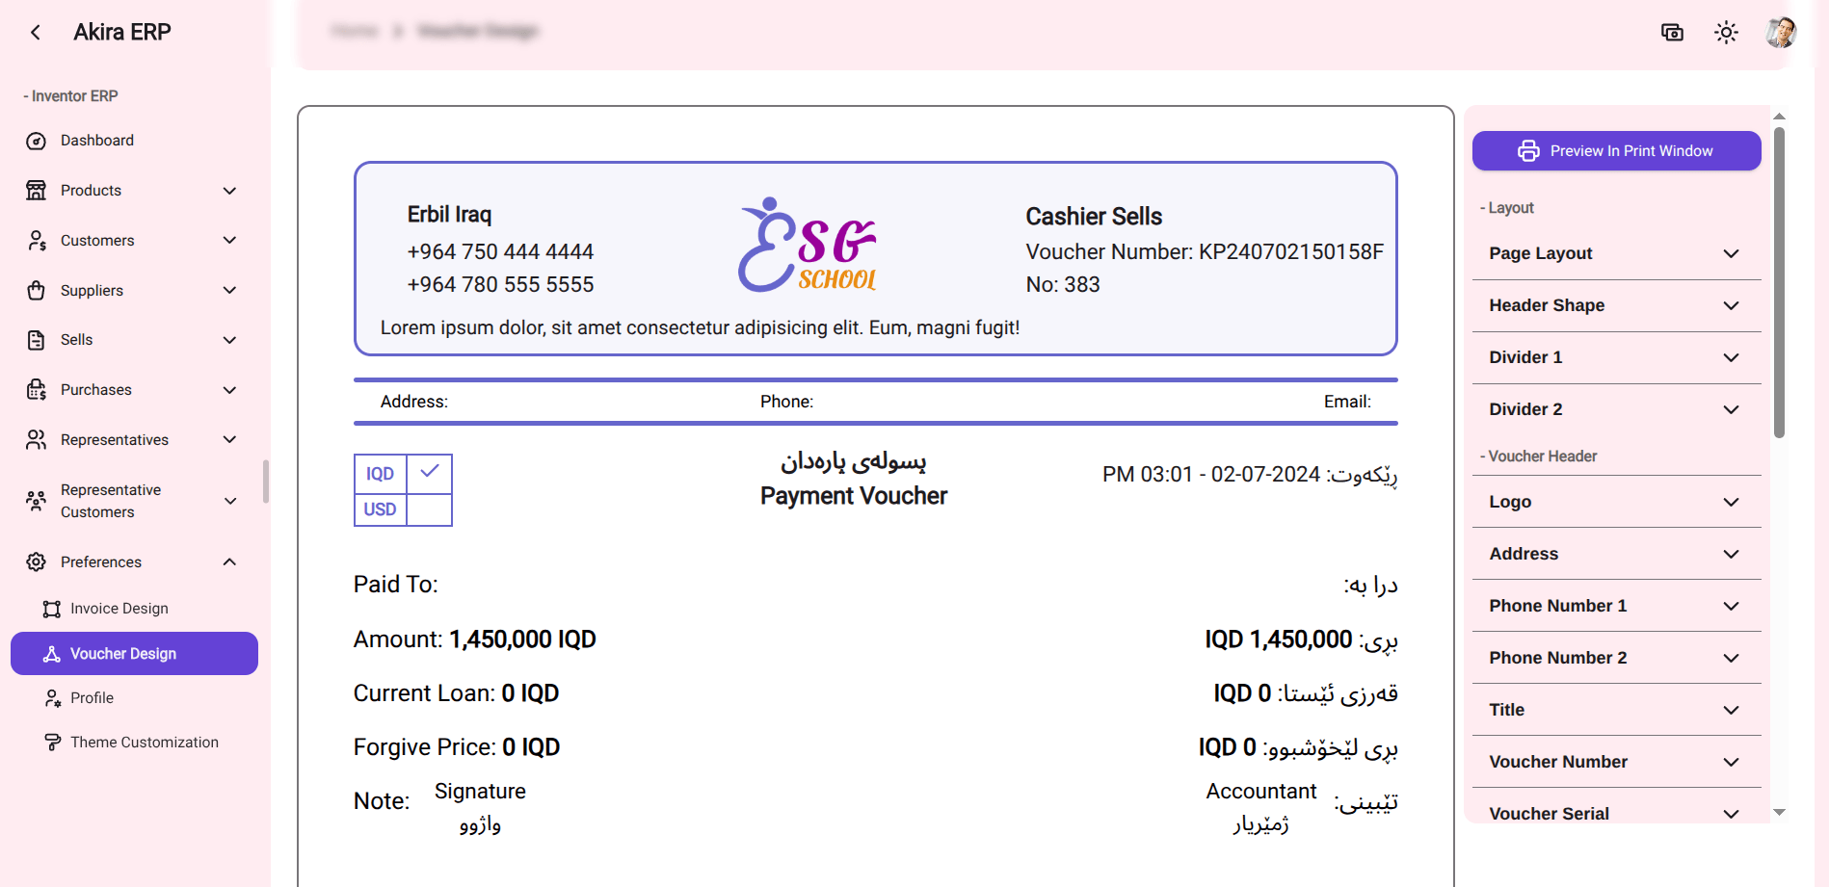This screenshot has height=887, width=1829.
Task: Click the scroll up arrow in right panel
Action: [1779, 117]
